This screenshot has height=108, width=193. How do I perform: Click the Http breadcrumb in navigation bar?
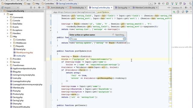point(36,4)
